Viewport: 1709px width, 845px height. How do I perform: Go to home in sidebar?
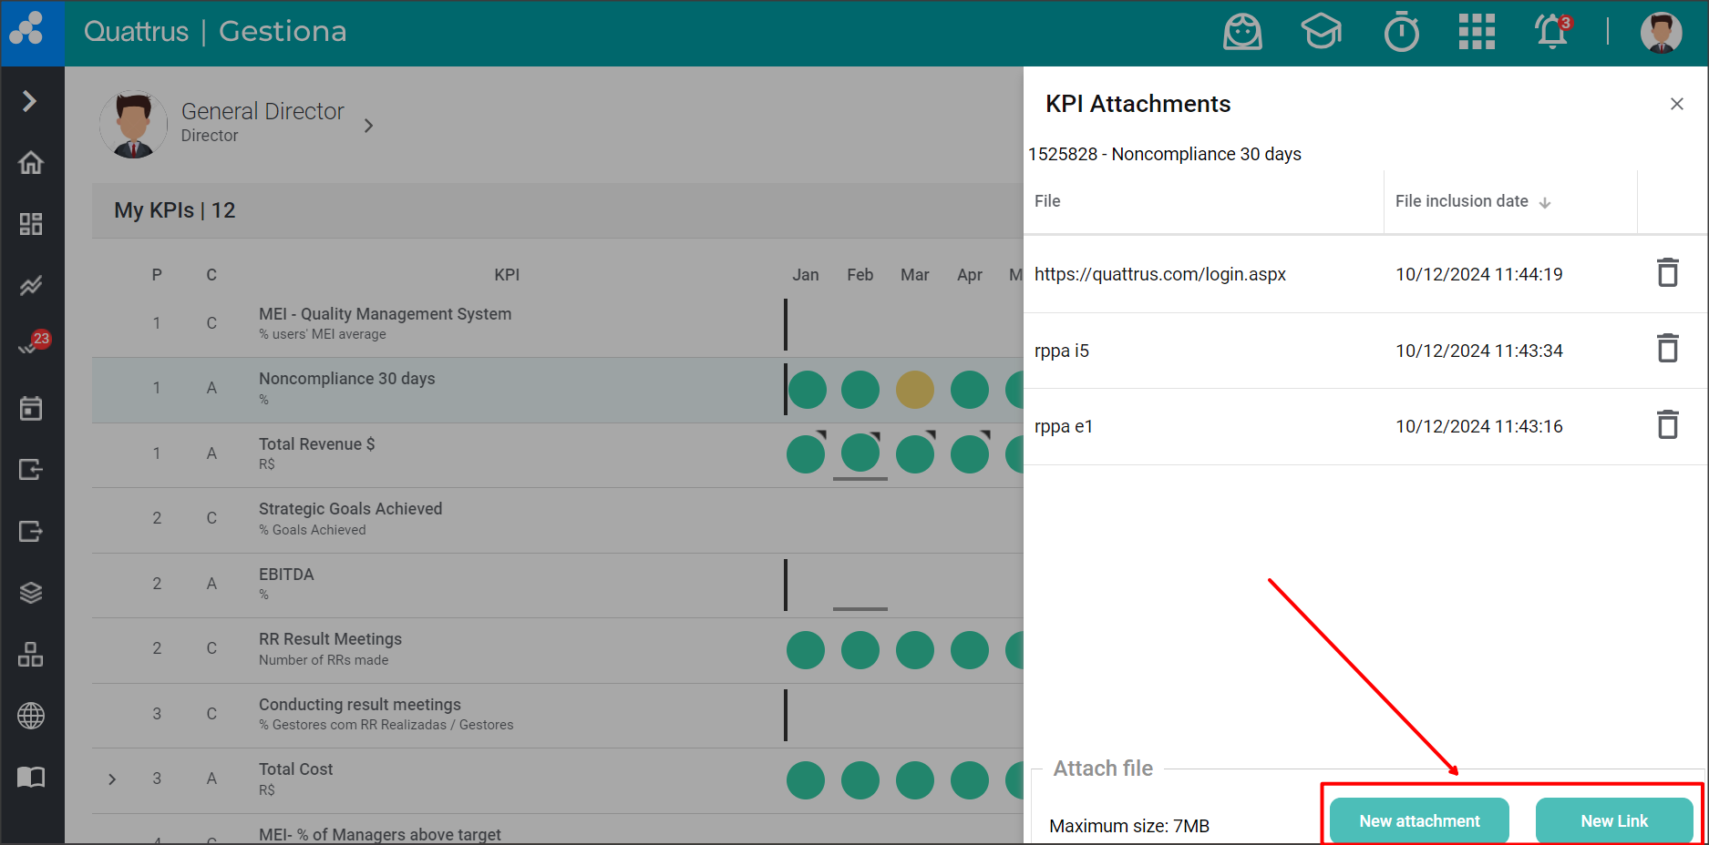[31, 163]
